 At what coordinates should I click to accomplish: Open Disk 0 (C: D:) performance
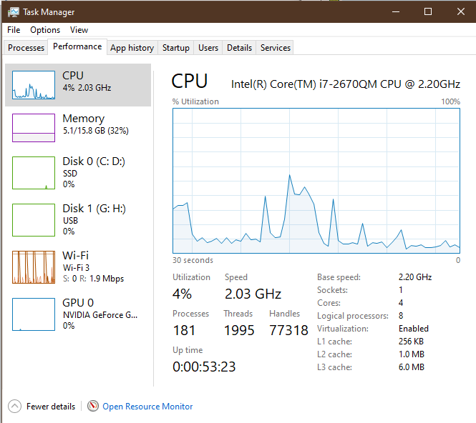coord(94,172)
